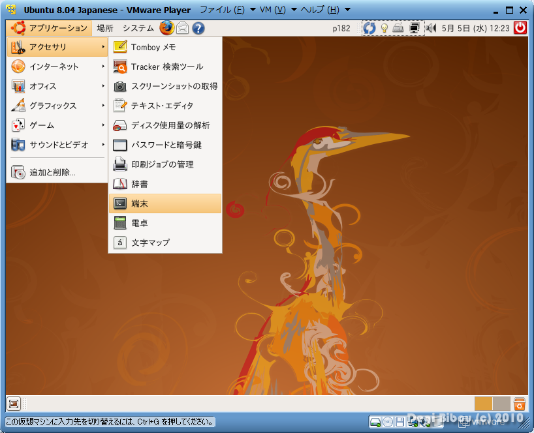Click the サウンドとビデオ category icon
Screen dimensions: 534x433
[18, 145]
